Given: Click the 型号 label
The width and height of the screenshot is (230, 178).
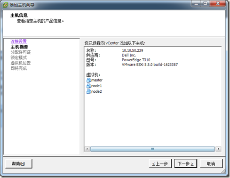Looking at the screenshot, I should [x=91, y=60].
